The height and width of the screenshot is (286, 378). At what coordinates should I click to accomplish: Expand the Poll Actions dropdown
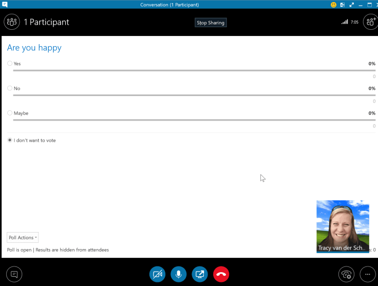tap(23, 238)
